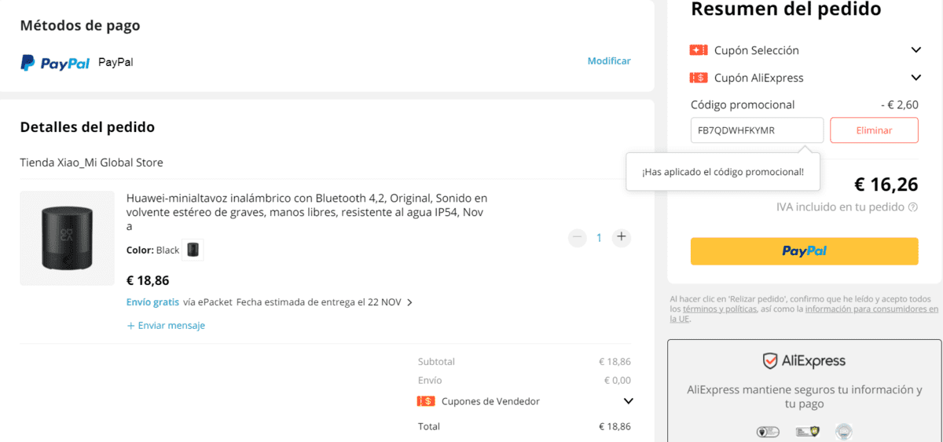
Task: Click Enviar mensaje to message seller
Action: pyautogui.click(x=166, y=325)
